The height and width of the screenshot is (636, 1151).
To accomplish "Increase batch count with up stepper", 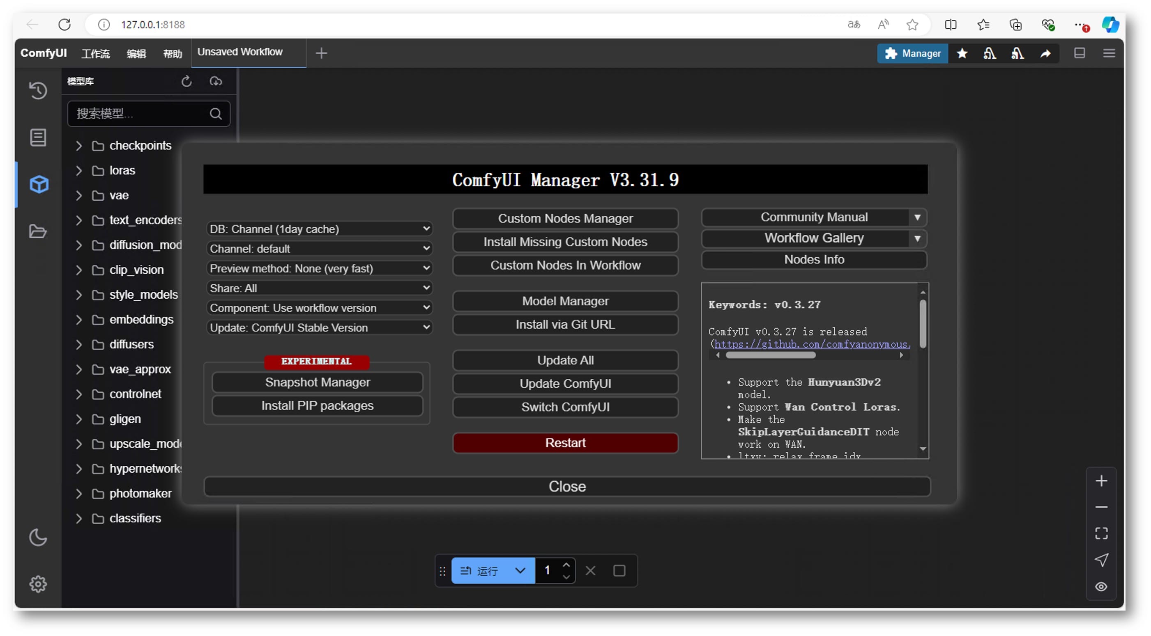I will [566, 565].
